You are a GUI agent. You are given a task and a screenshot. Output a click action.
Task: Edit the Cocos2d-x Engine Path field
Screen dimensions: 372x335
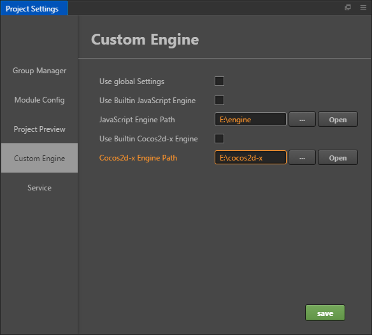(x=250, y=157)
